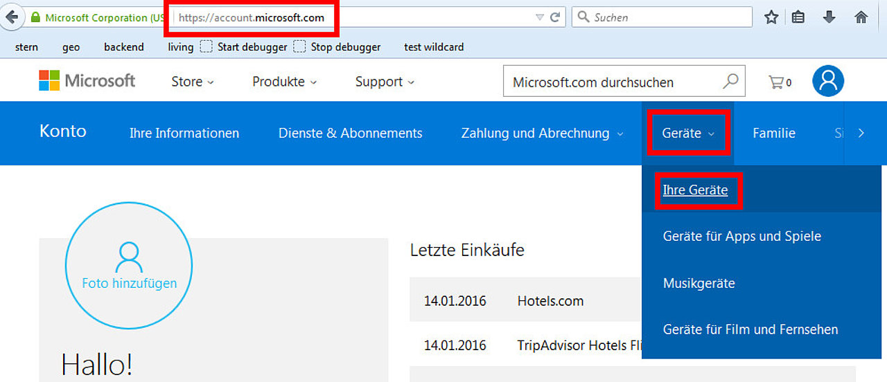The width and height of the screenshot is (887, 382).
Task: Open the bookmarks list icon
Action: point(798,17)
